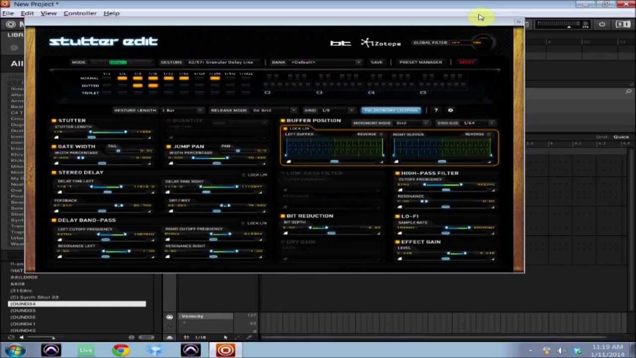
Task: Click the STUTTER LENGTH range slider
Action: coord(107,132)
